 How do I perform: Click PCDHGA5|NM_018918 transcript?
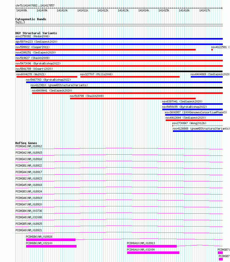click(x=29, y=185)
